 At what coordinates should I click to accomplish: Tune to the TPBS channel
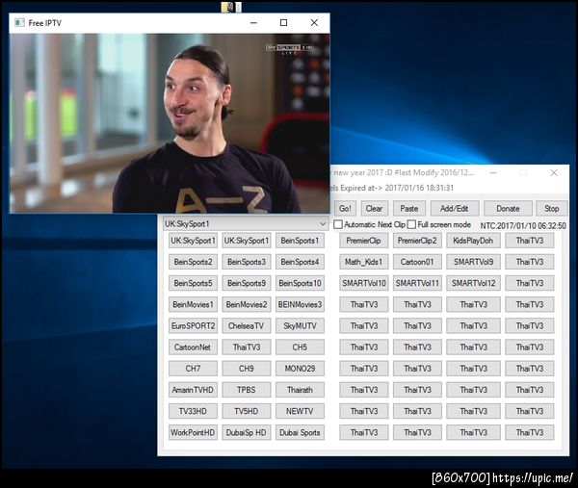pyautogui.click(x=247, y=390)
